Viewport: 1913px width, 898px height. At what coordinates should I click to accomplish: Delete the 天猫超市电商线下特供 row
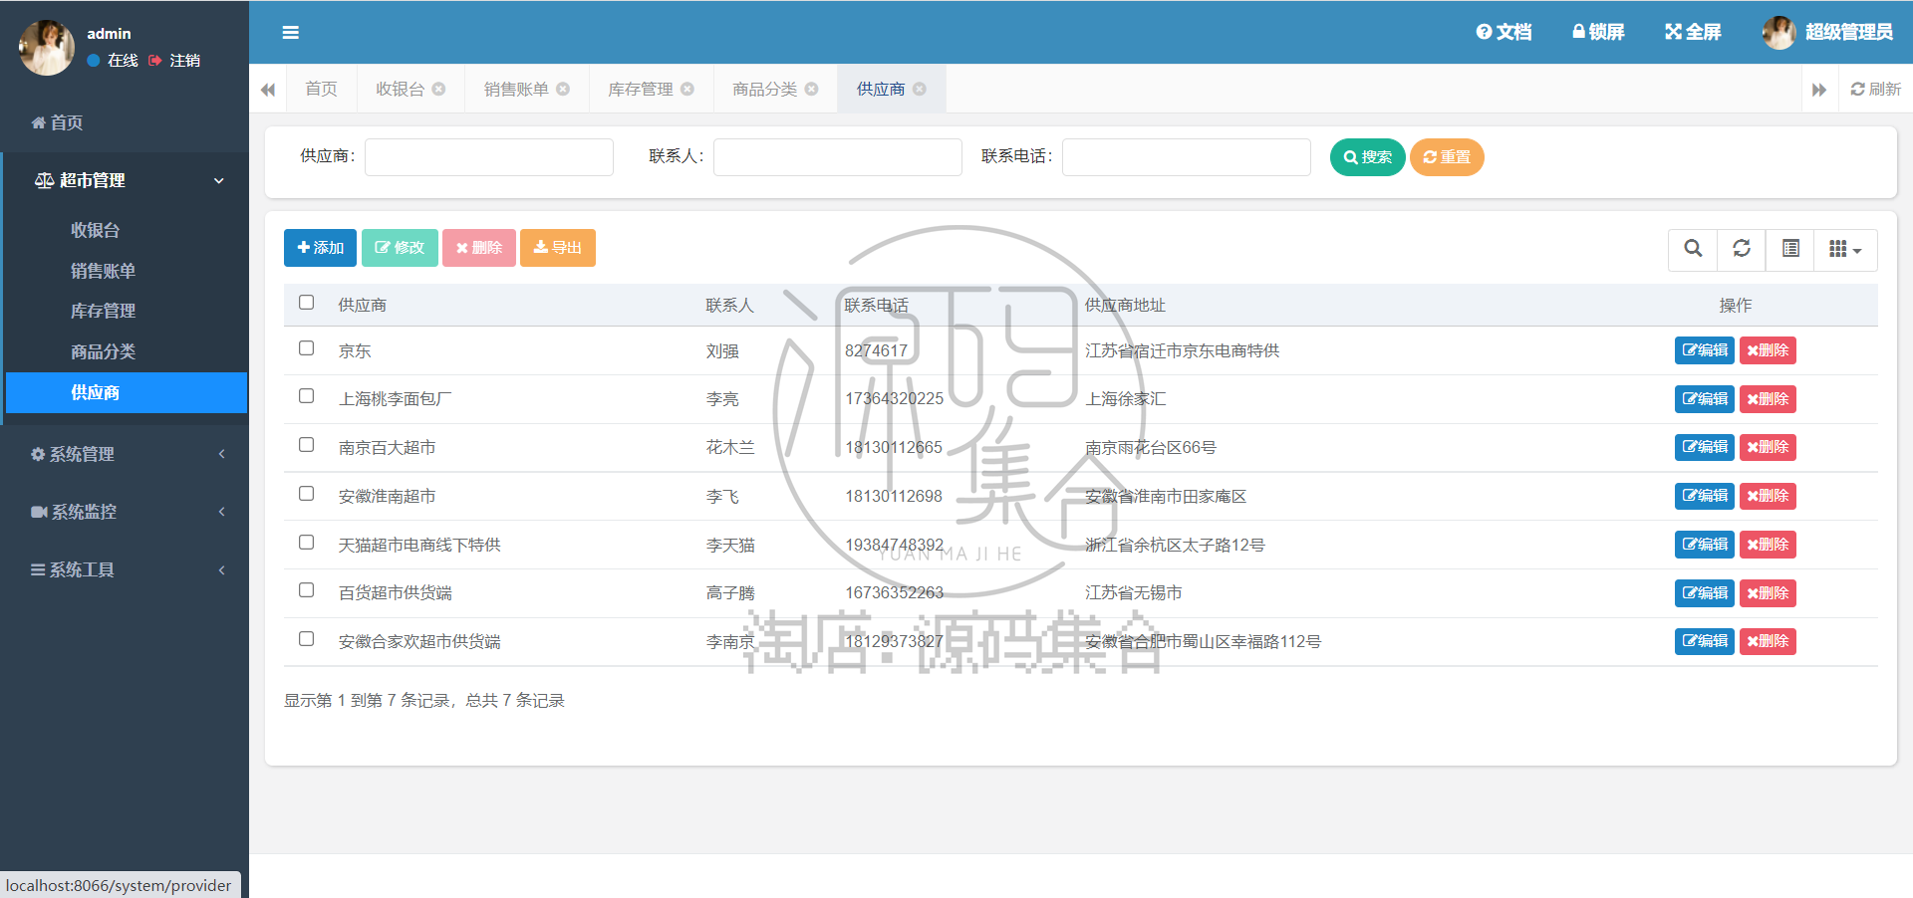pos(1768,545)
